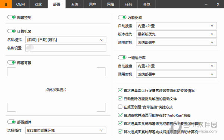The height and width of the screenshot is (140, 224).
Task: Expand 一键运行库 调用时机 dropdown
Action: [176, 74]
